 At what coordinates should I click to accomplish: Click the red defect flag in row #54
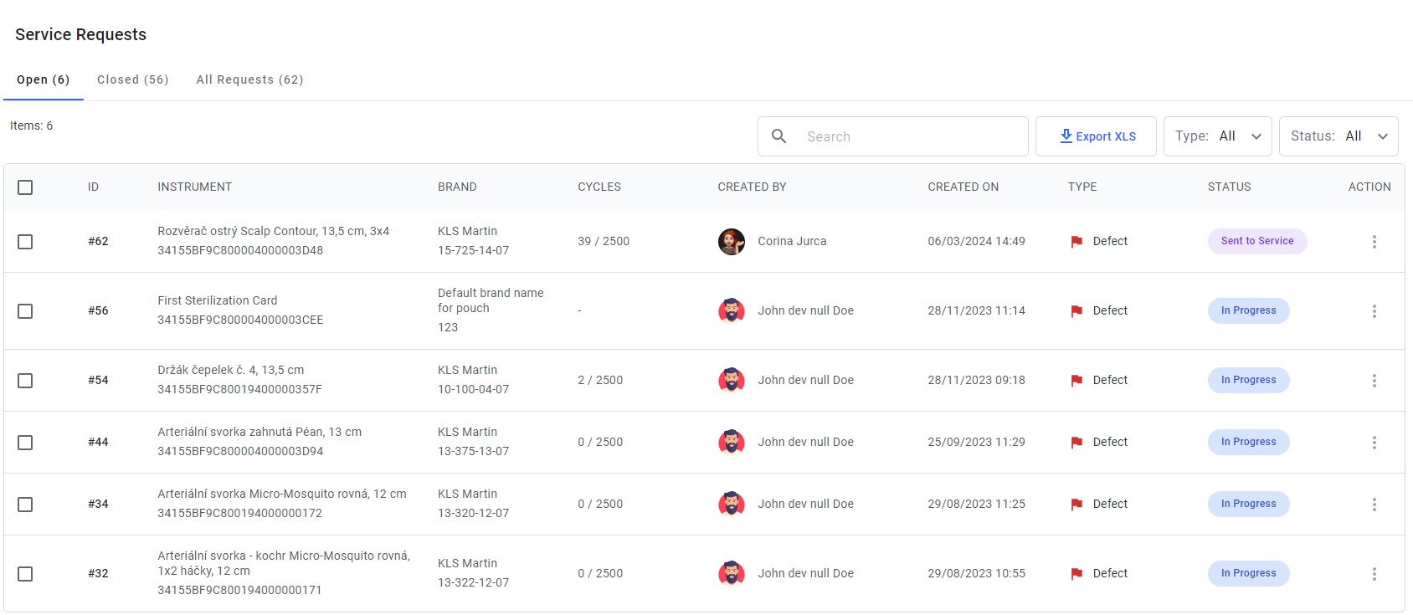pos(1076,381)
